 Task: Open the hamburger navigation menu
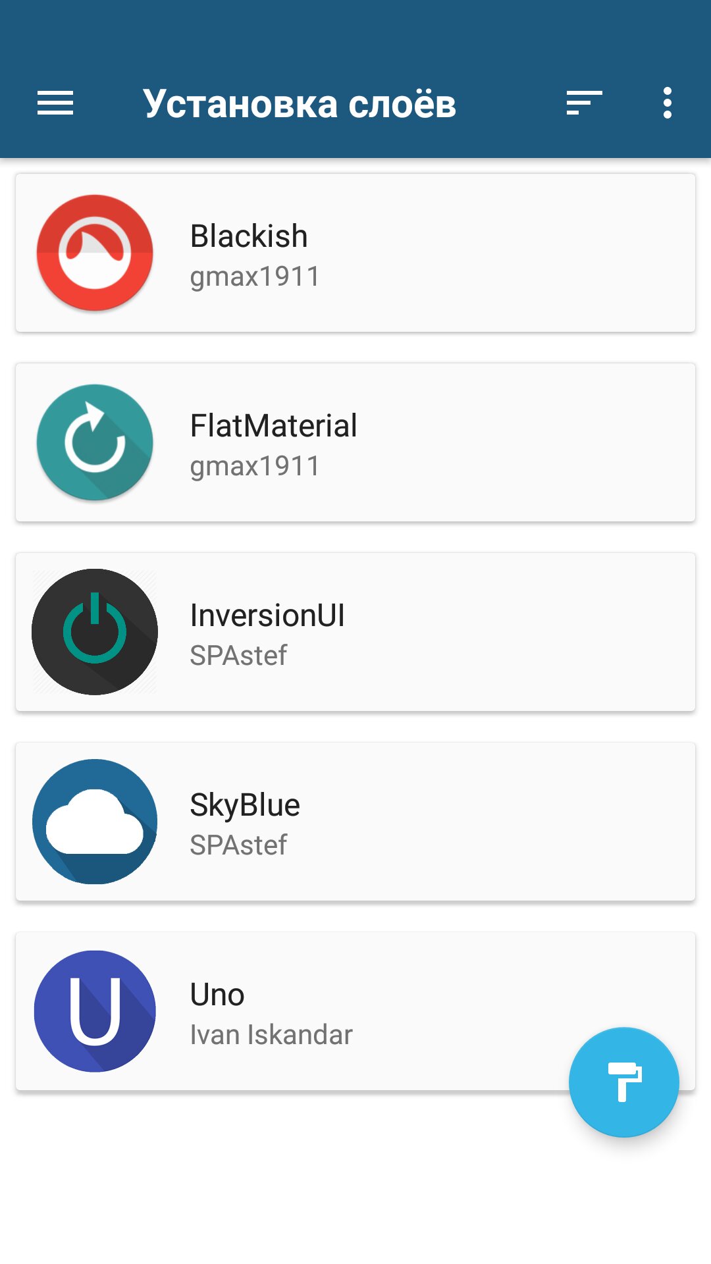point(55,103)
